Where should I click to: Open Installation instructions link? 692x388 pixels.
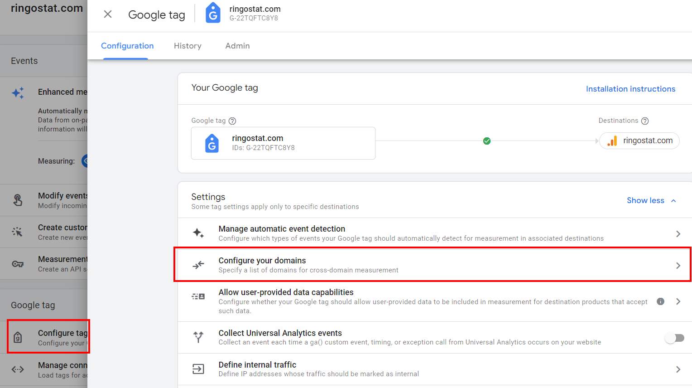pos(630,89)
